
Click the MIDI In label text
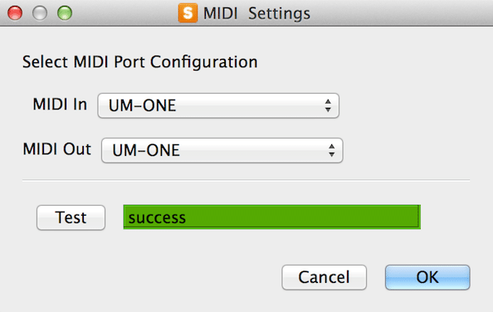coord(60,104)
